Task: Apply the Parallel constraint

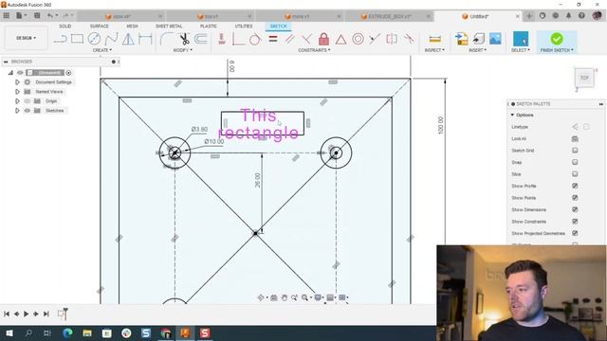Action: click(289, 39)
